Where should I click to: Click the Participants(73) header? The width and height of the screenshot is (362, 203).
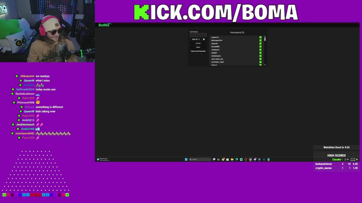[237, 32]
